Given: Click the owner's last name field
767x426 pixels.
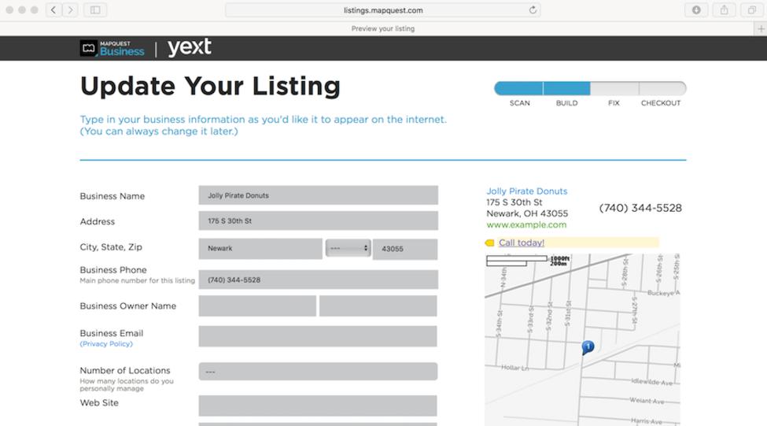Looking at the screenshot, I should coord(378,306).
